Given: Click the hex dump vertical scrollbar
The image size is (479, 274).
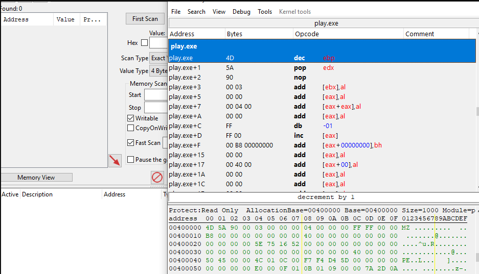Looking at the screenshot, I should click(x=477, y=258).
